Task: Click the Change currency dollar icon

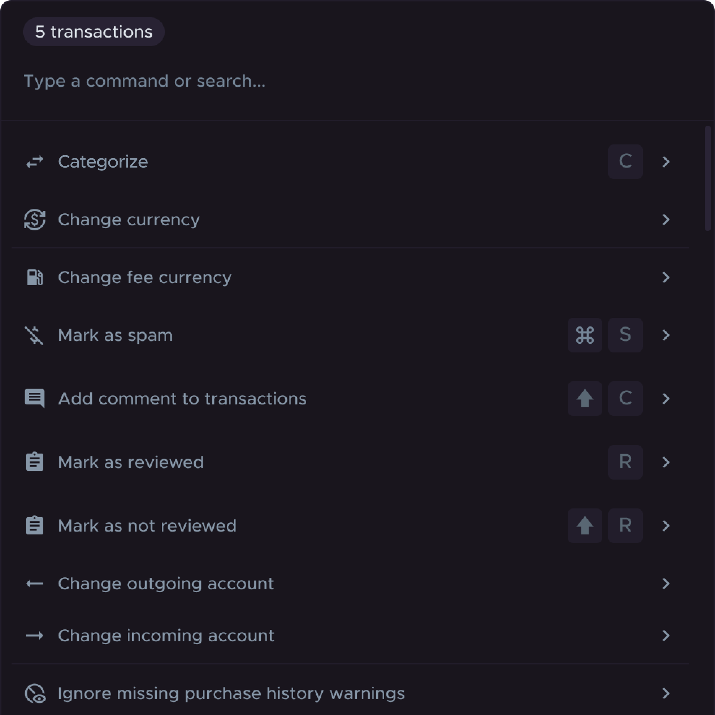Action: coord(34,220)
